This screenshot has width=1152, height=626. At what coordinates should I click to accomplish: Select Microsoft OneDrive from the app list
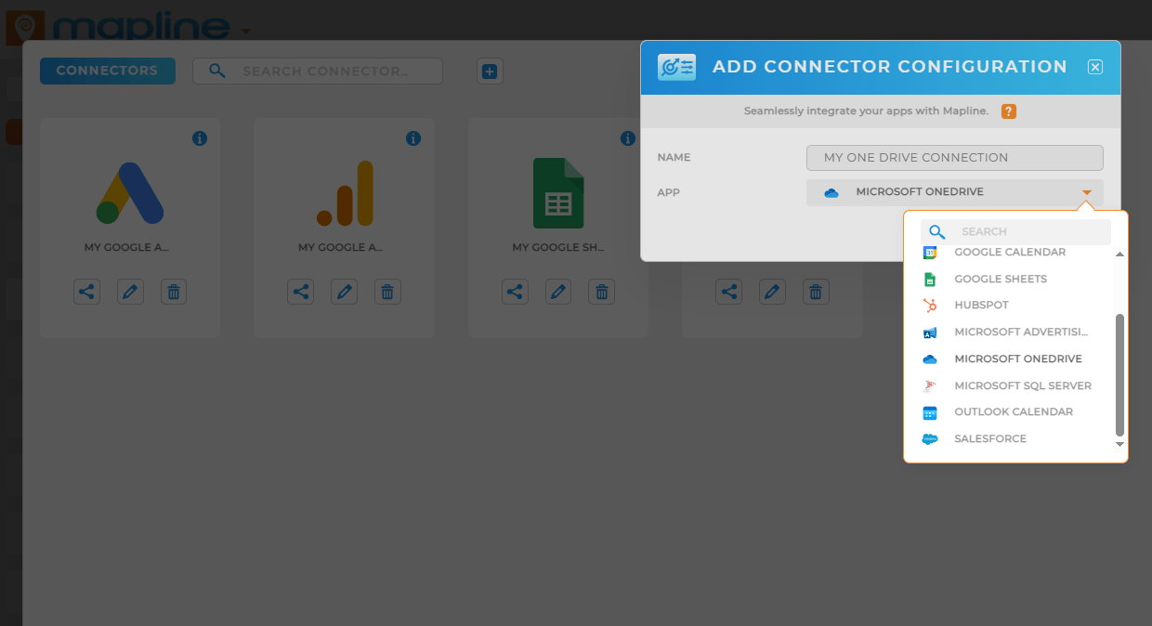pyautogui.click(x=1018, y=359)
